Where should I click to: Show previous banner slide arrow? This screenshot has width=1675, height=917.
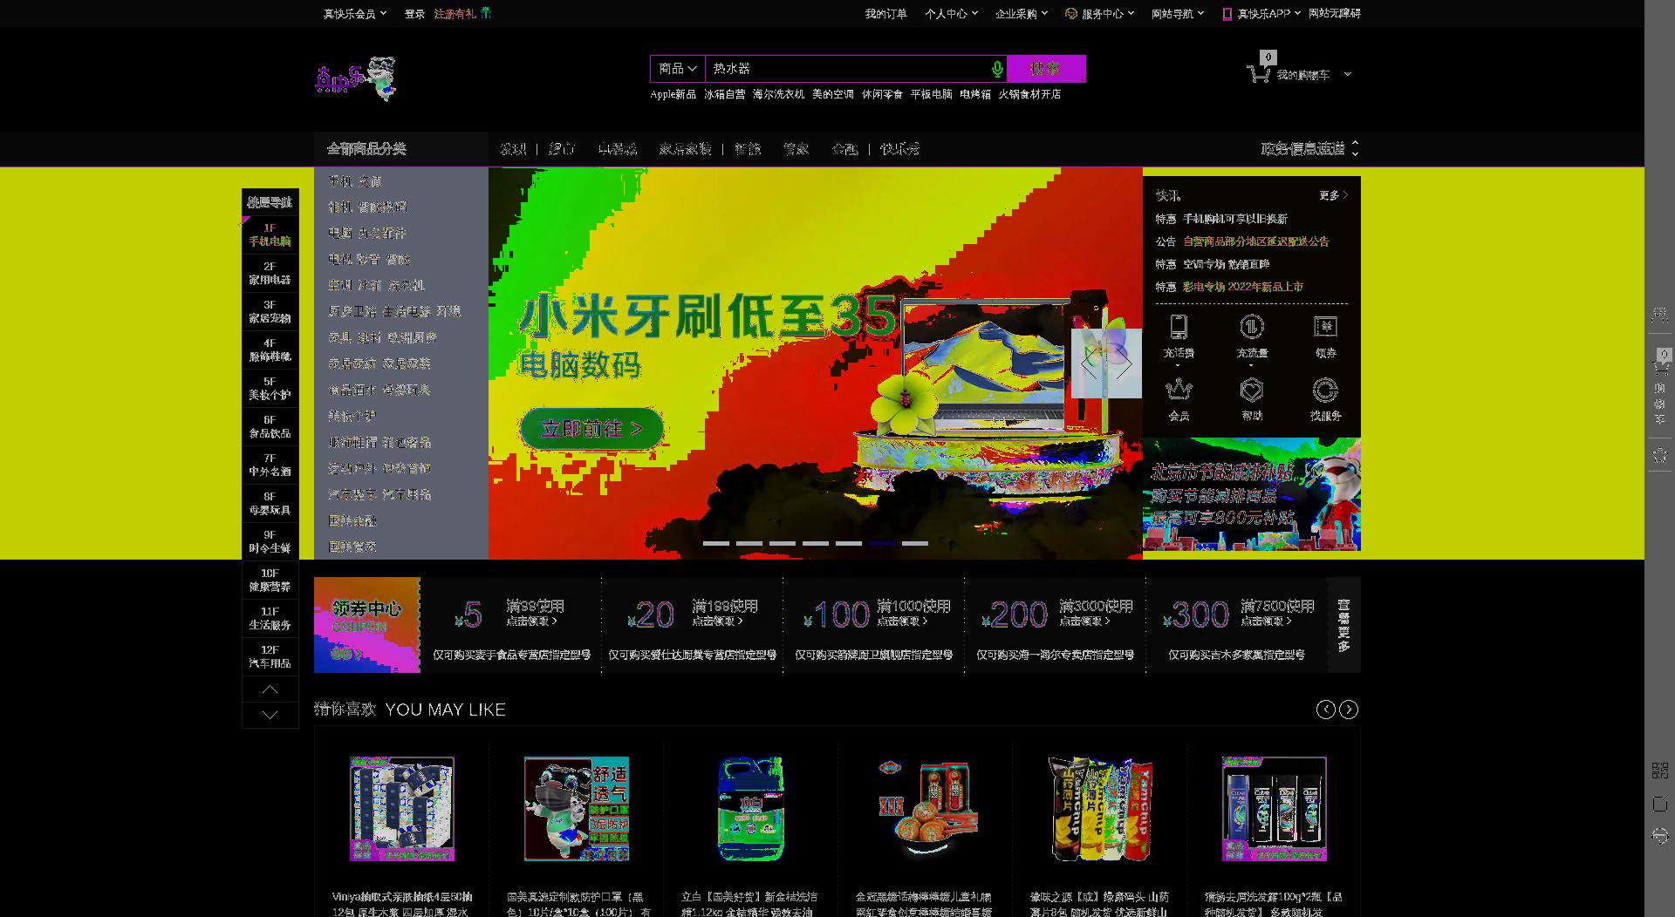[1089, 363]
